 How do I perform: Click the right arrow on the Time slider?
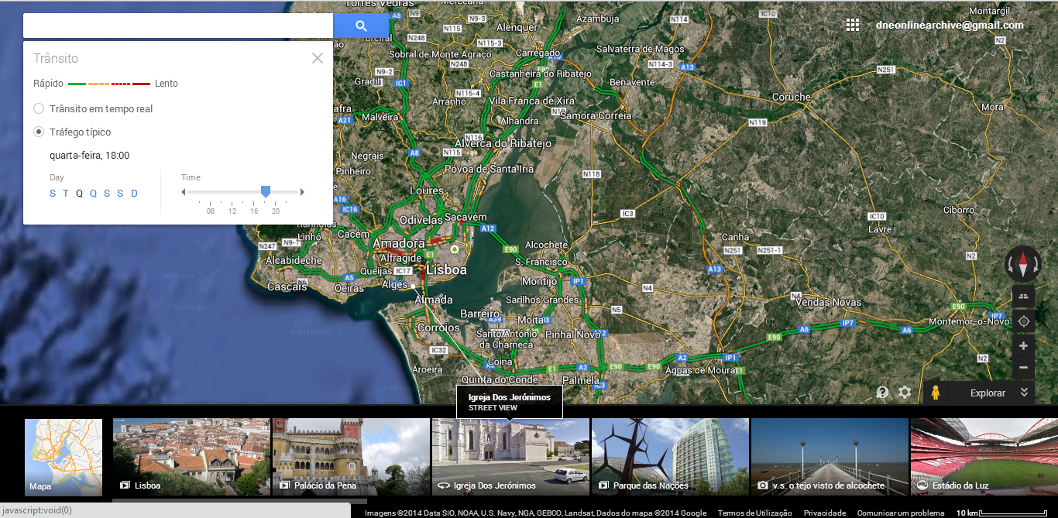[x=302, y=191]
